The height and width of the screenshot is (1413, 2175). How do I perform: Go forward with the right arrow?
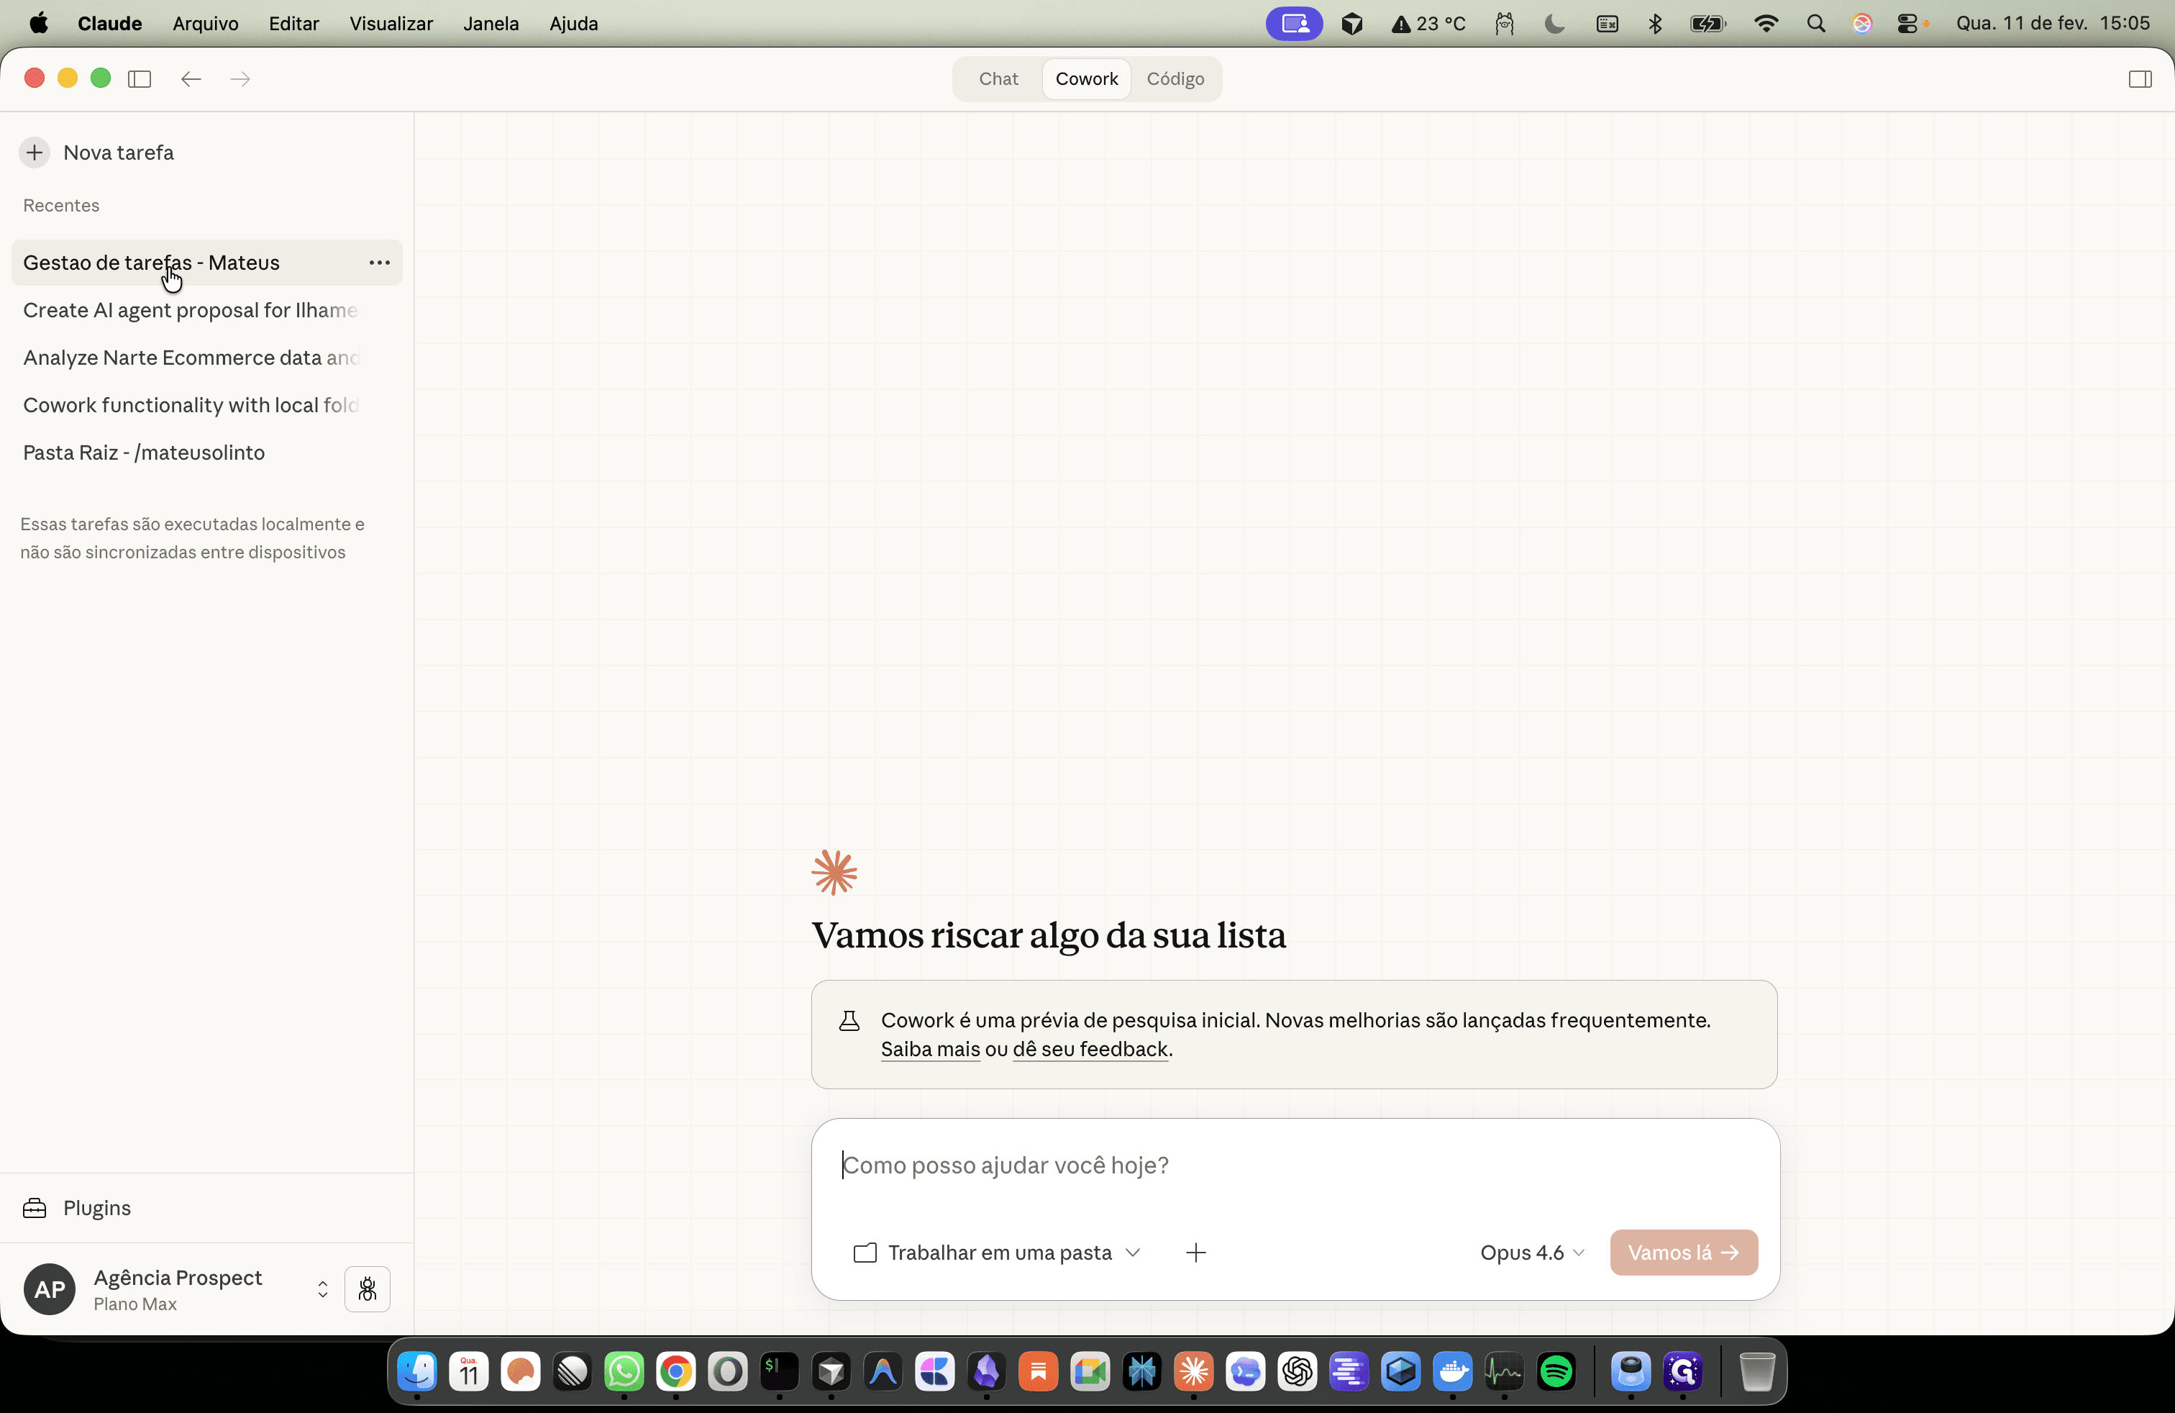(240, 78)
